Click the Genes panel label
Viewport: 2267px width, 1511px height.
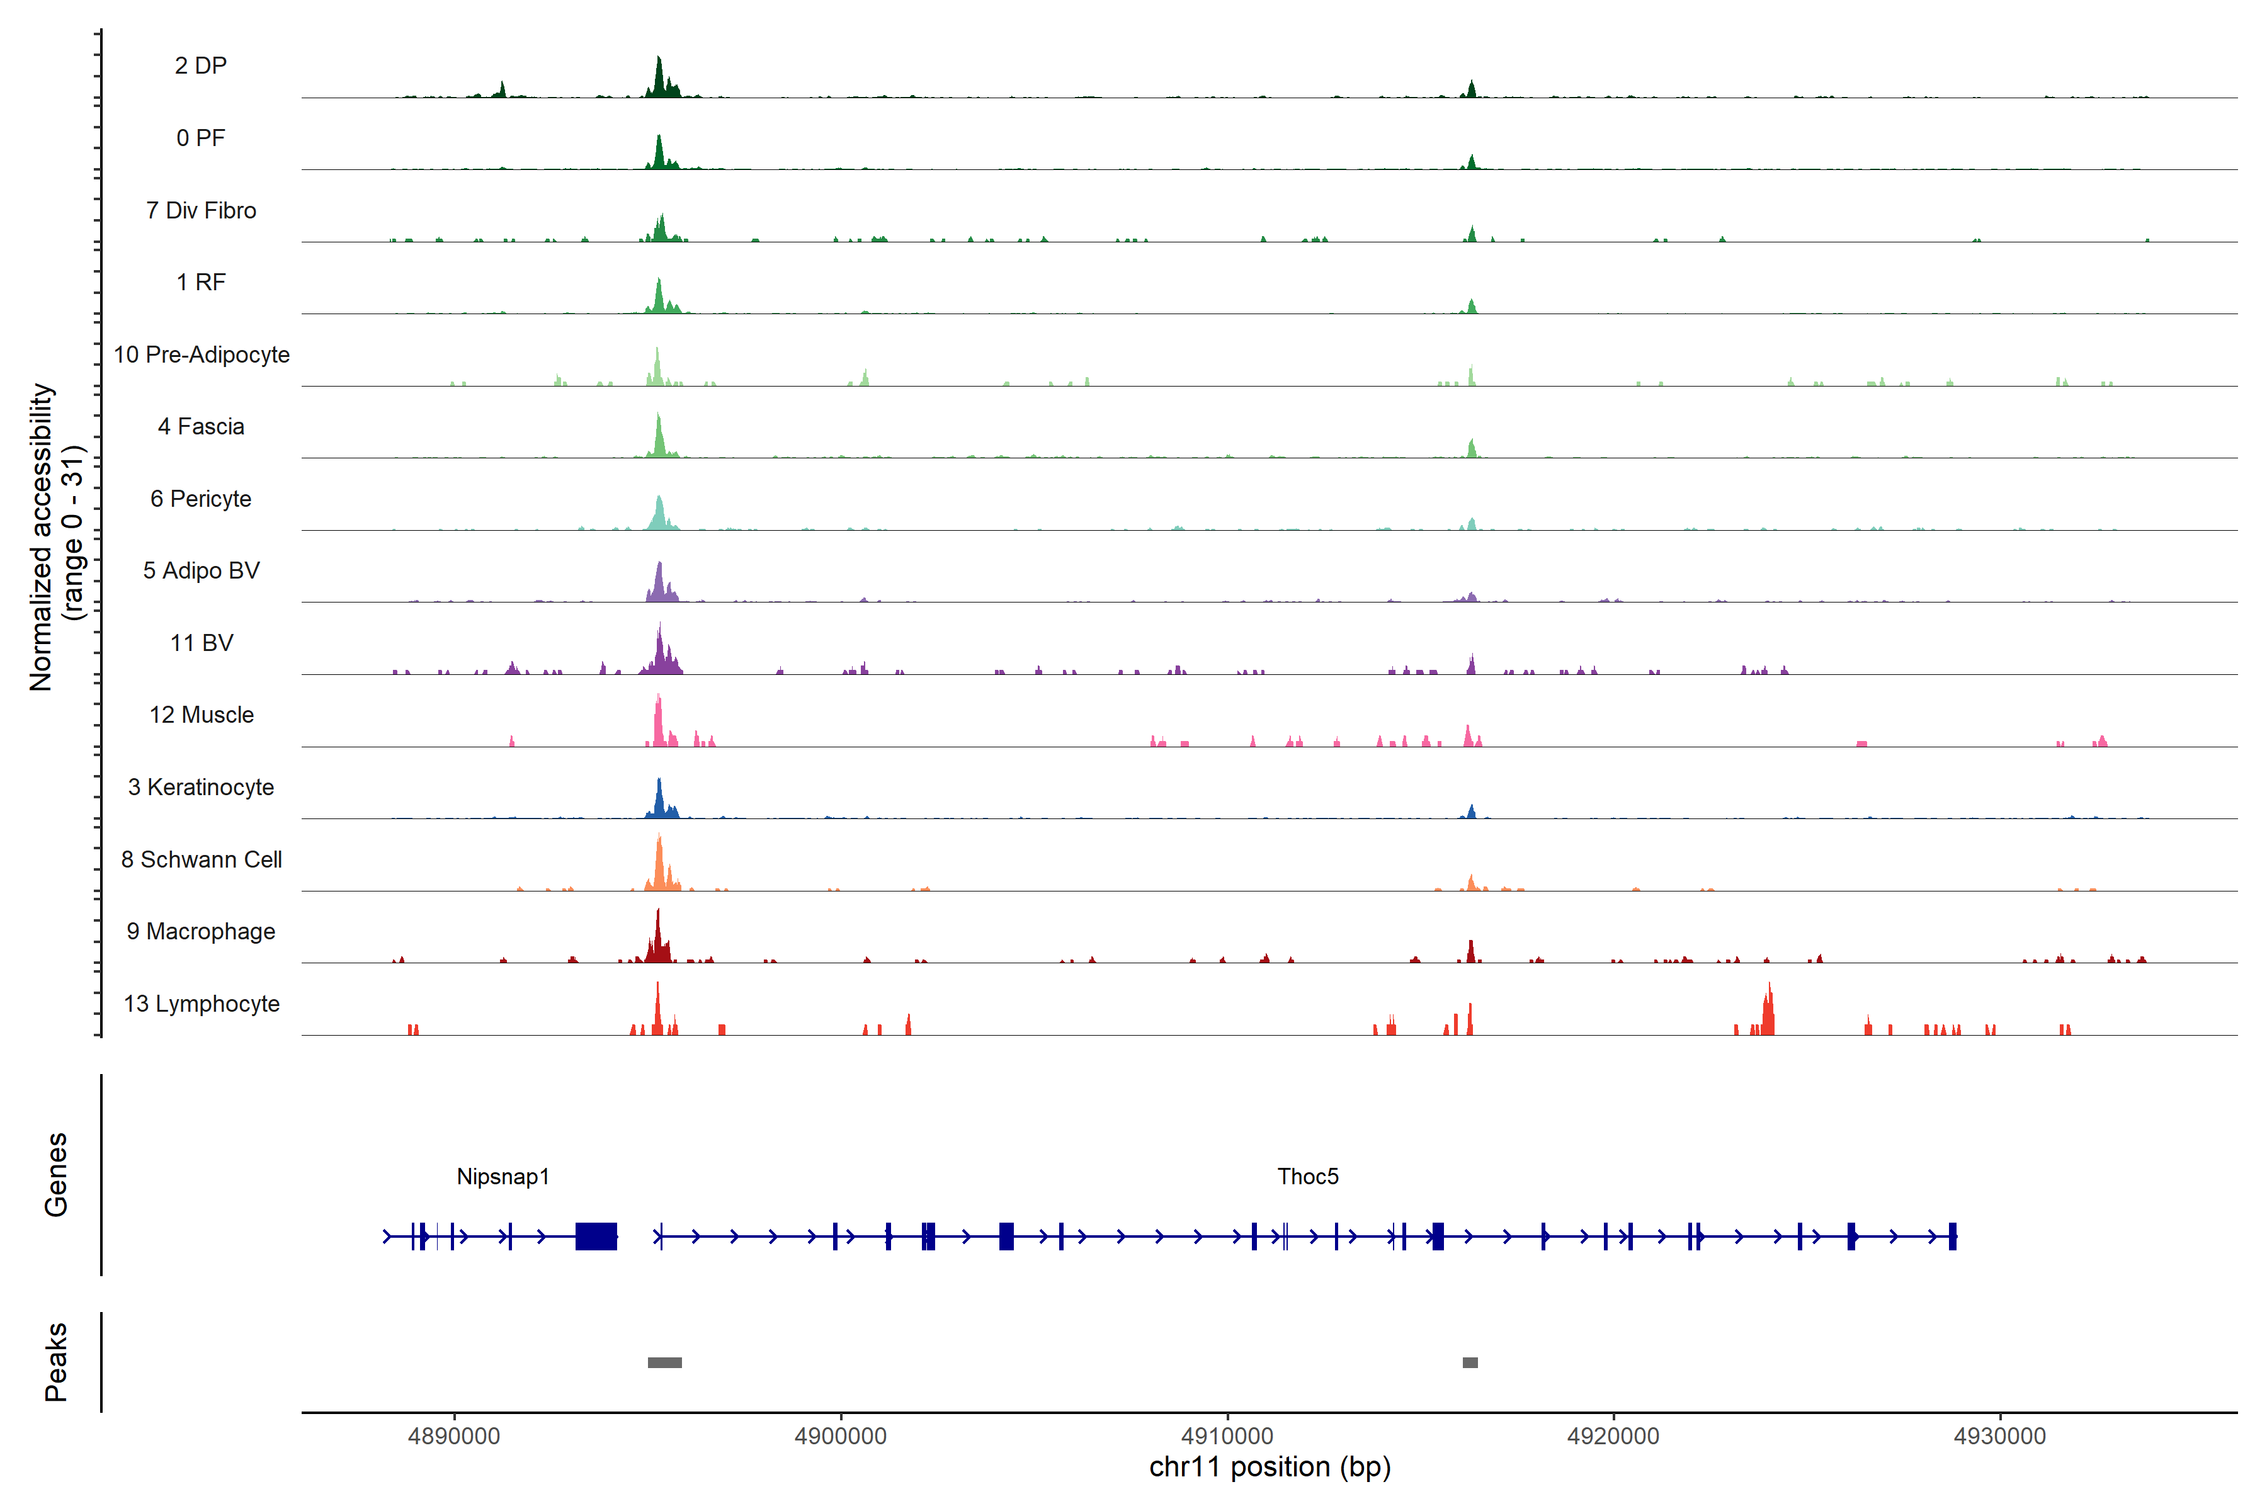(x=56, y=1174)
